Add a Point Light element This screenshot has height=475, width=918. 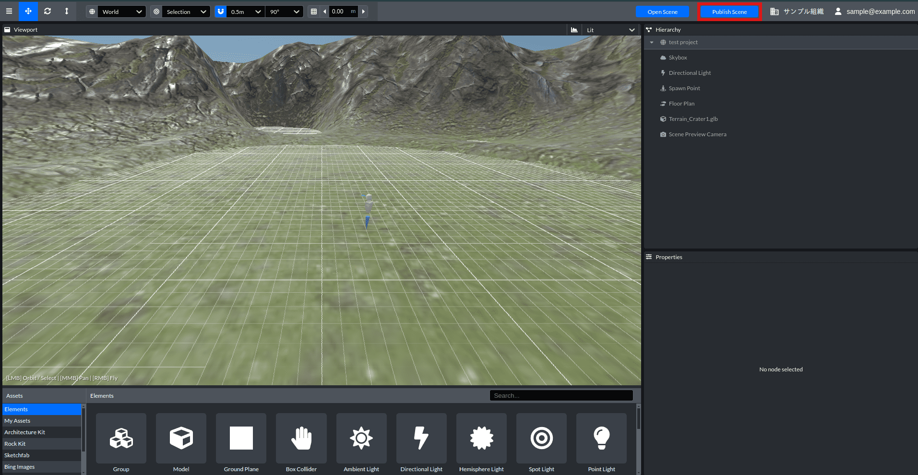coord(601,438)
